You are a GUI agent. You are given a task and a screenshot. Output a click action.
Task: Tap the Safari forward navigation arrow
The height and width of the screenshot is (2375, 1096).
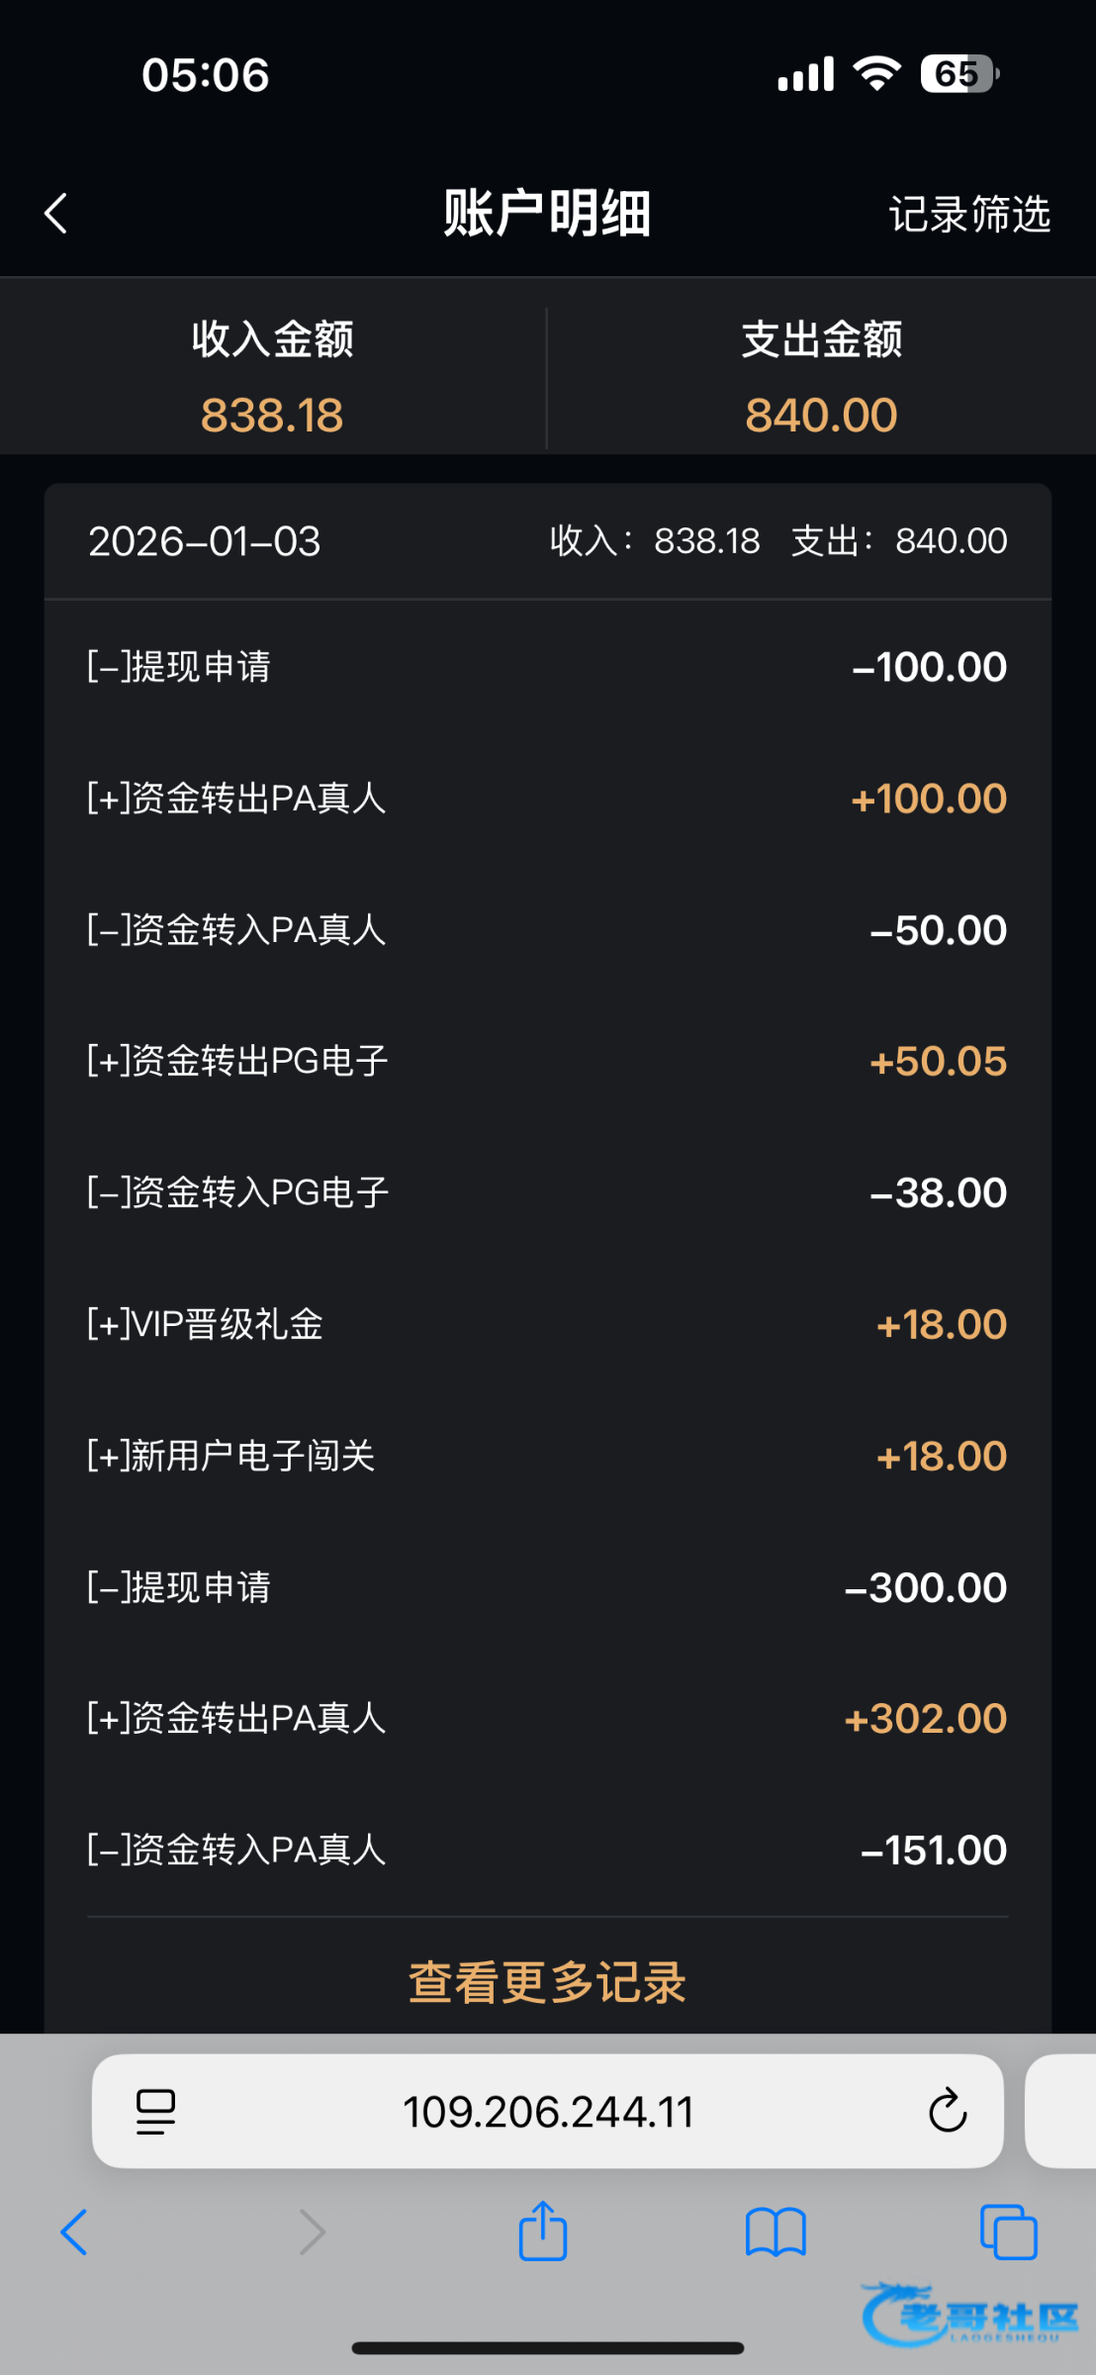(x=312, y=2232)
